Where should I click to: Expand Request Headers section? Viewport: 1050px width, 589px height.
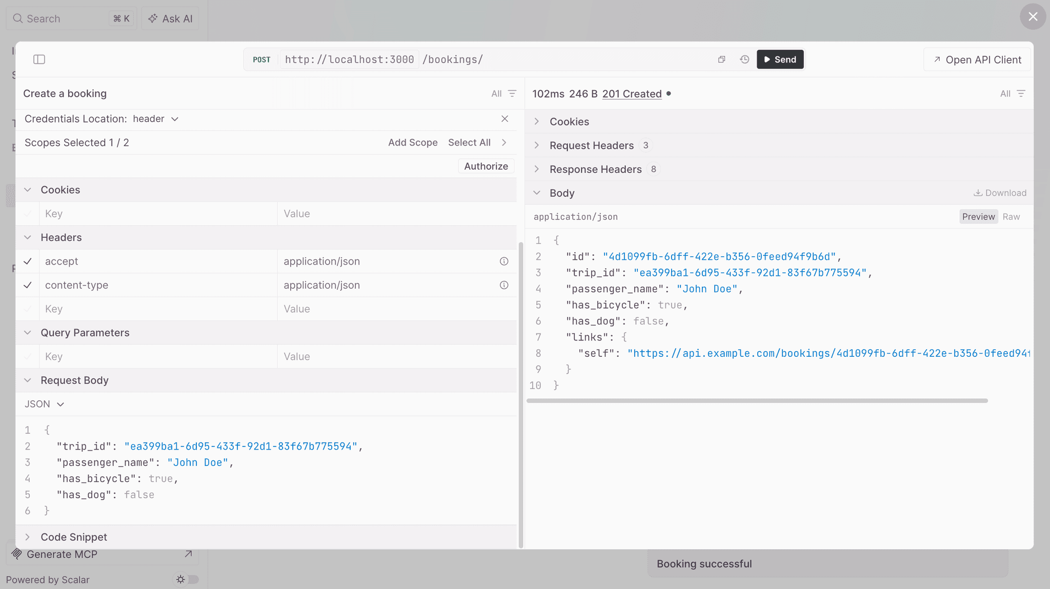(x=537, y=145)
